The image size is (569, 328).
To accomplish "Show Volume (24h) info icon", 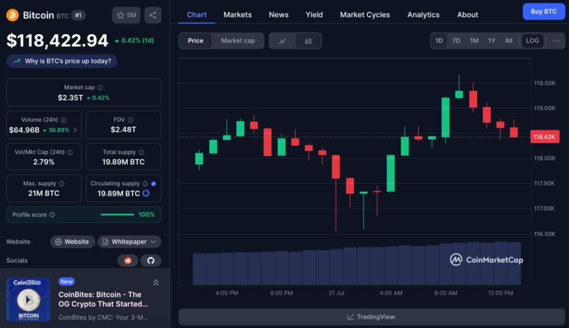I will [63, 120].
